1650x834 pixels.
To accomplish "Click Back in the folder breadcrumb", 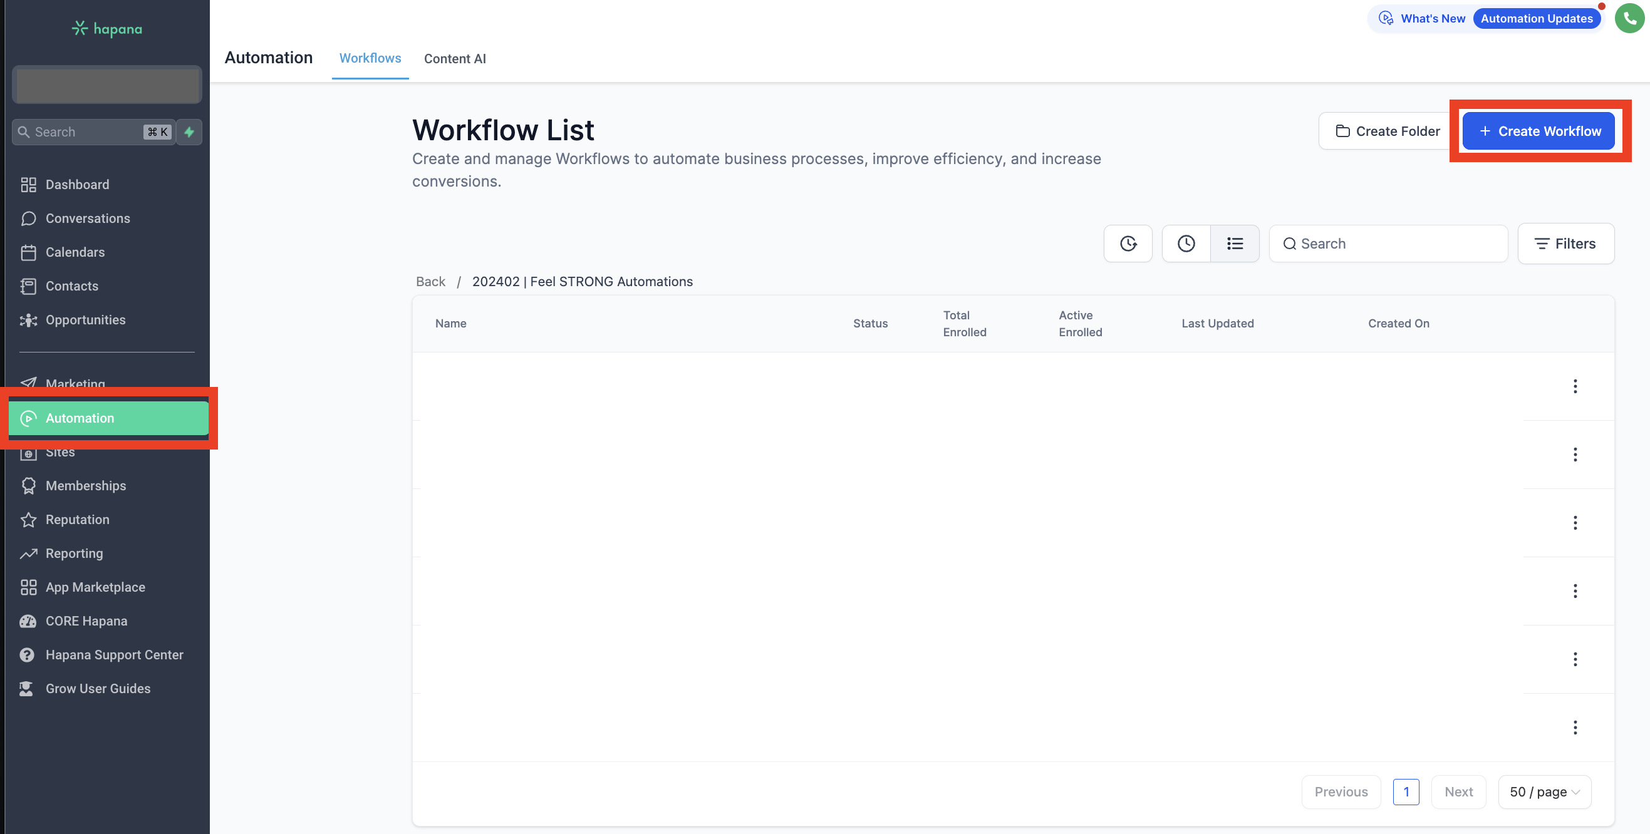I will point(430,282).
